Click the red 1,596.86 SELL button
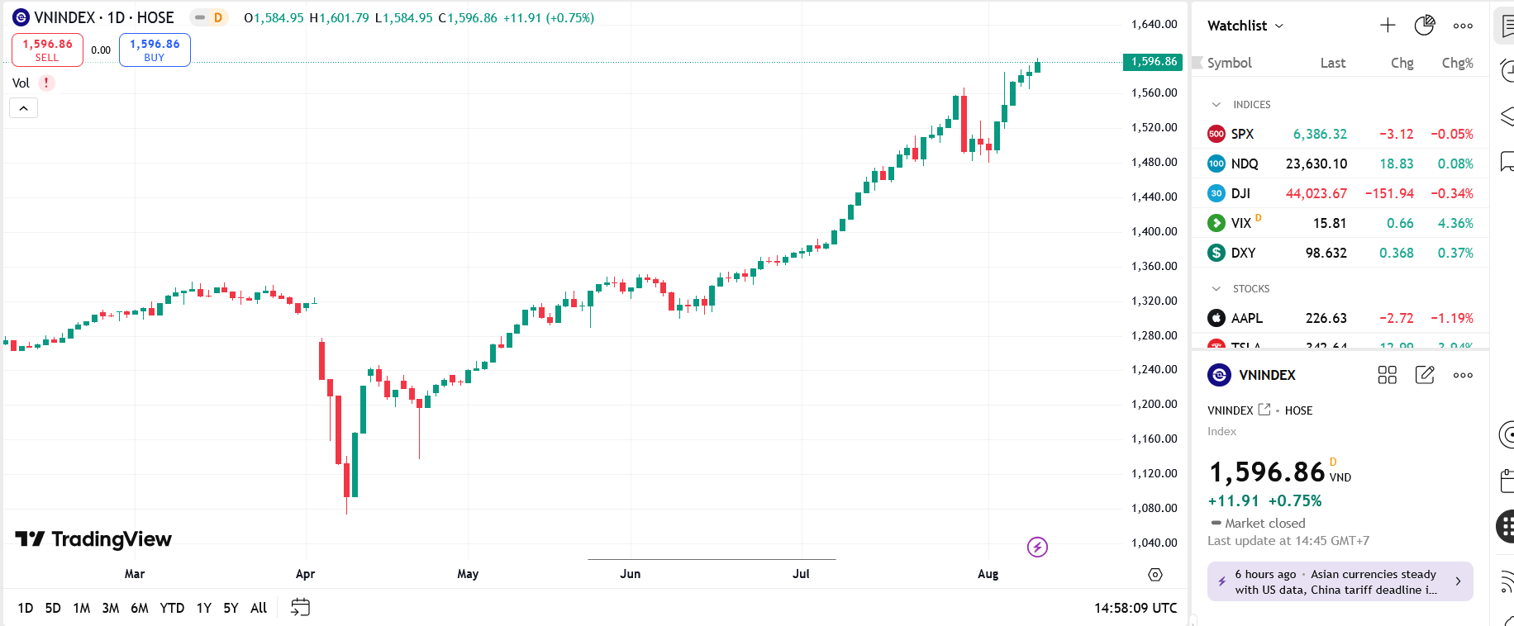The image size is (1514, 626). pyautogui.click(x=47, y=50)
